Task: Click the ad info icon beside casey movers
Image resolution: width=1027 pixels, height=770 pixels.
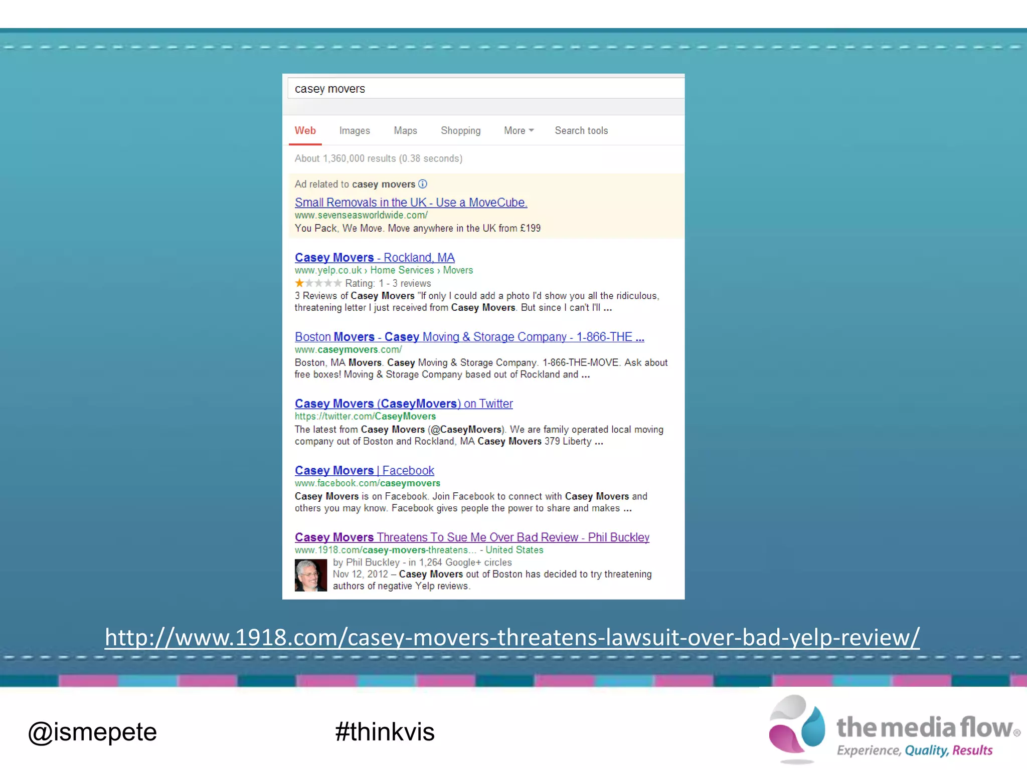Action: point(423,184)
